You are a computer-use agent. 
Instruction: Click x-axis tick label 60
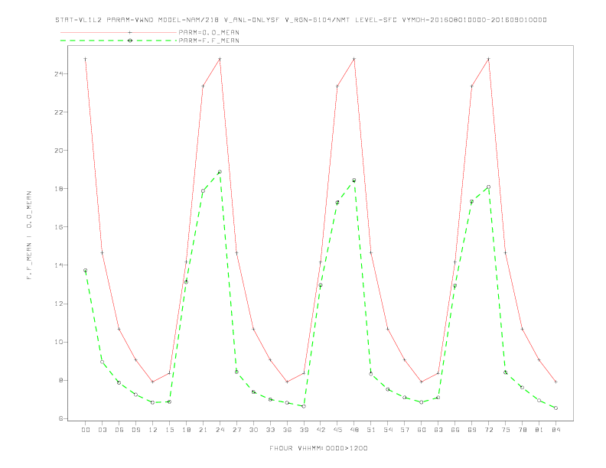click(422, 430)
